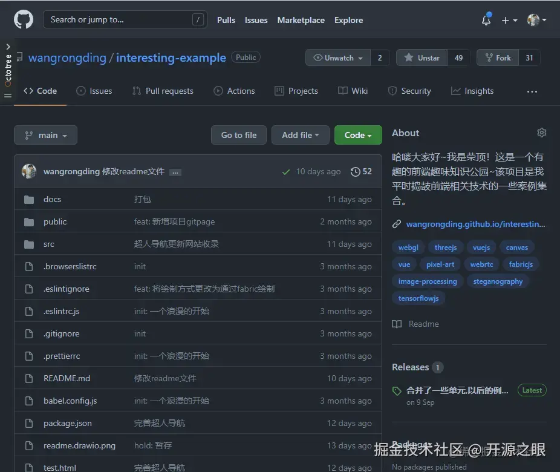This screenshot has height=472, width=560.
Task: Expand the Octotree sidebar arrow
Action: (x=8, y=47)
